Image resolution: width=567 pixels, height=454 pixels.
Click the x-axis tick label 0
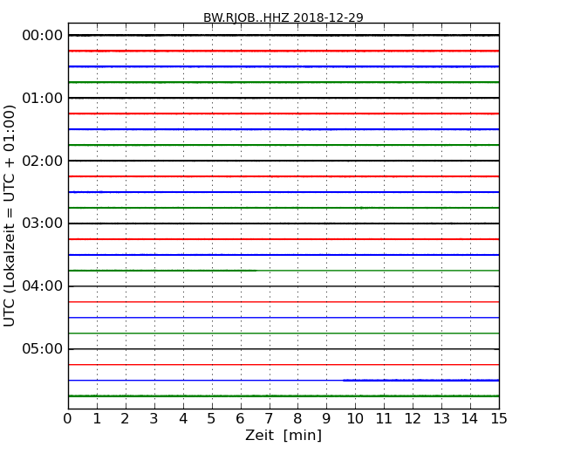68,419
